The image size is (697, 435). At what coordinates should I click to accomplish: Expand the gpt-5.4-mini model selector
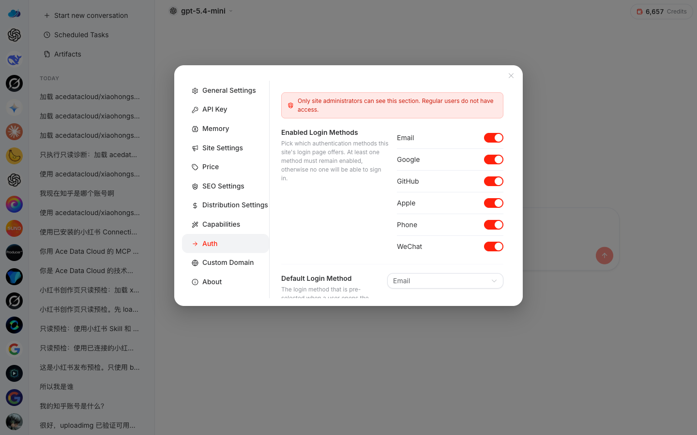201,11
